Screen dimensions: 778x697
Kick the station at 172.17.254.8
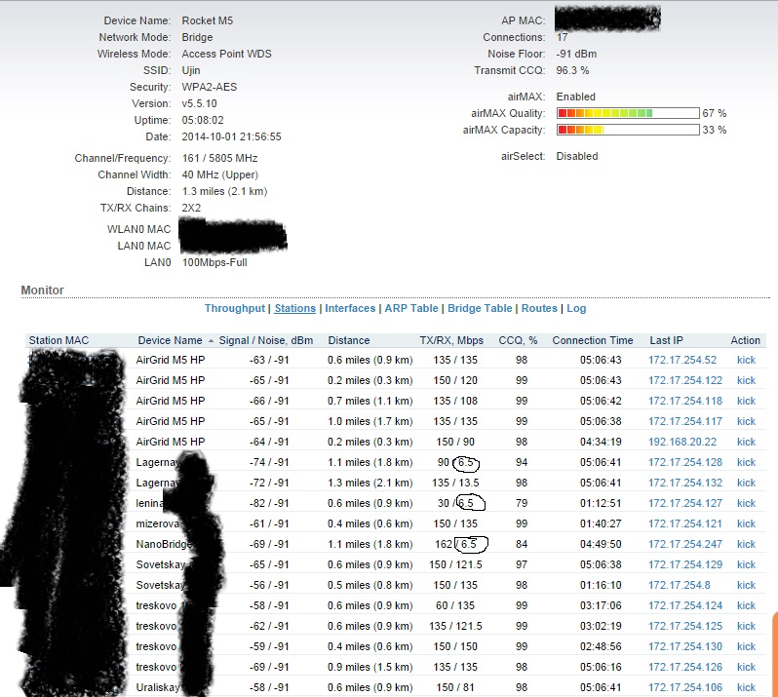[746, 585]
